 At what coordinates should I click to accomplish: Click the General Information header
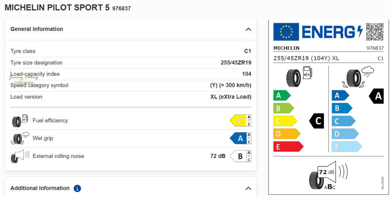37,29
